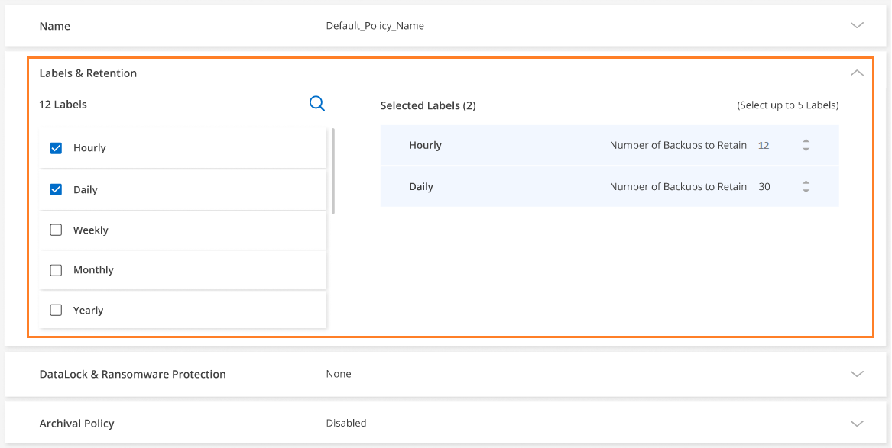The width and height of the screenshot is (892, 448).
Task: Decrease Daily backups to retain
Action: tap(806, 191)
